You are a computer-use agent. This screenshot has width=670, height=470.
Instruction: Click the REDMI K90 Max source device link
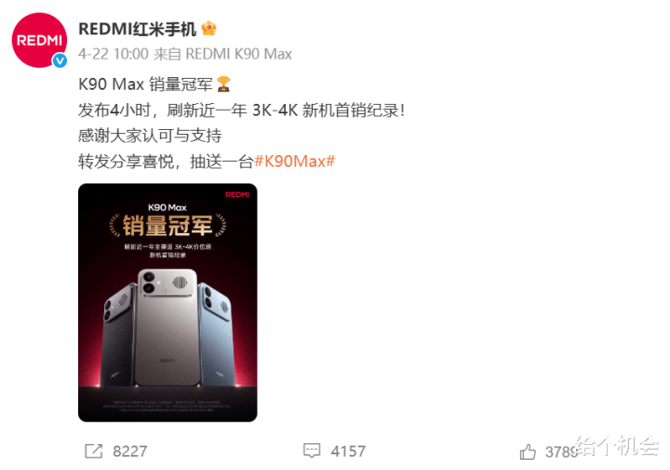point(239,54)
